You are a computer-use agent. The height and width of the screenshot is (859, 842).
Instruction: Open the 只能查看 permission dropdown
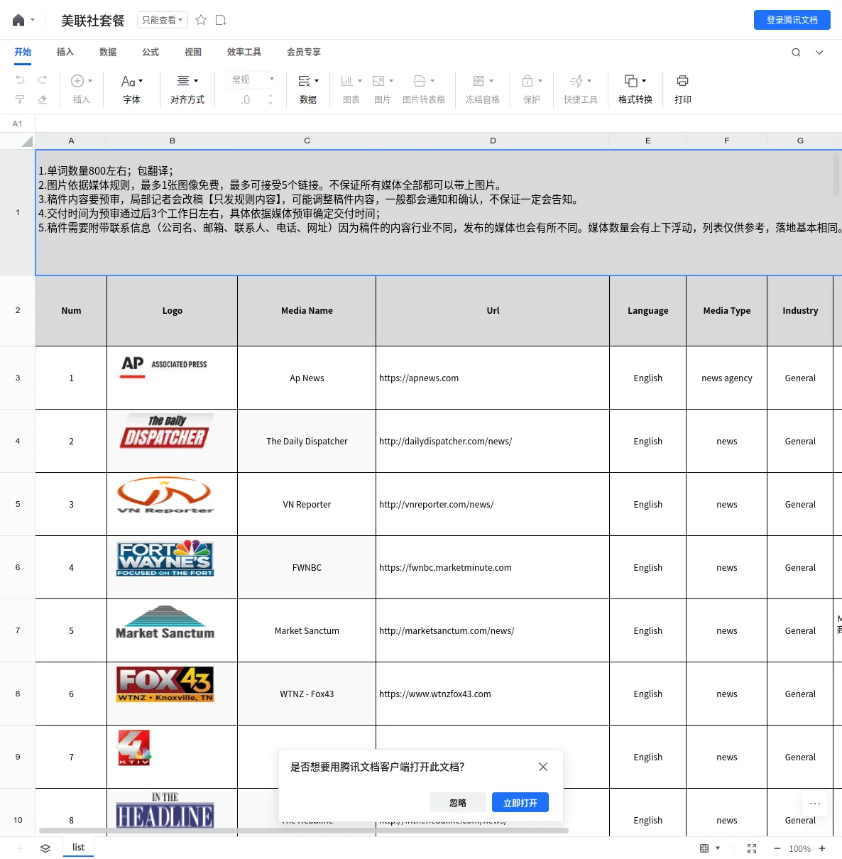point(162,20)
